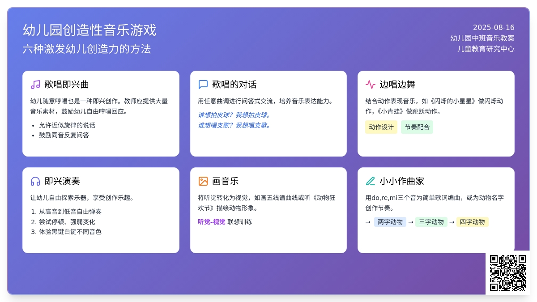Click the 三字动物 green tag
Screen dimensions: 537x302
(x=431, y=222)
